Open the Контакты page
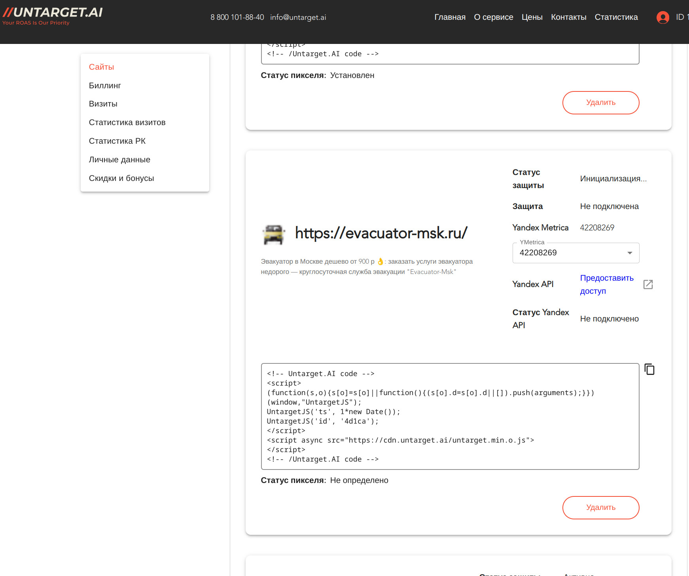This screenshot has width=689, height=576. click(x=568, y=17)
